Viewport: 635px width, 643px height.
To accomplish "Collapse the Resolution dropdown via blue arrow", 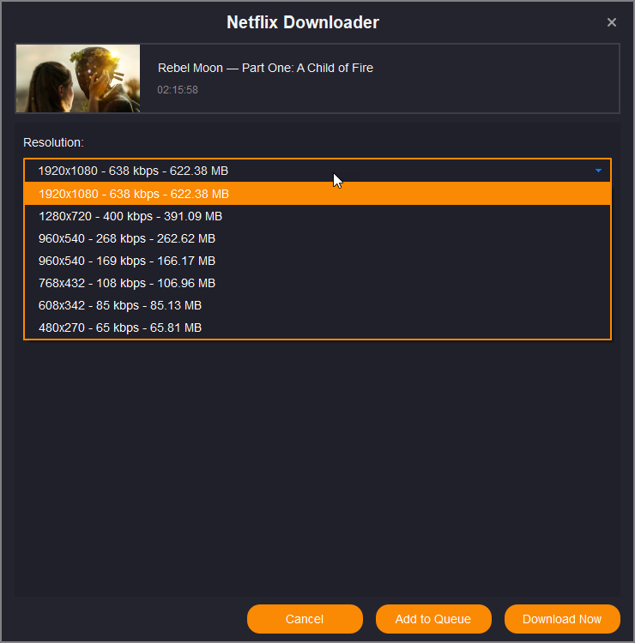I will pos(598,171).
